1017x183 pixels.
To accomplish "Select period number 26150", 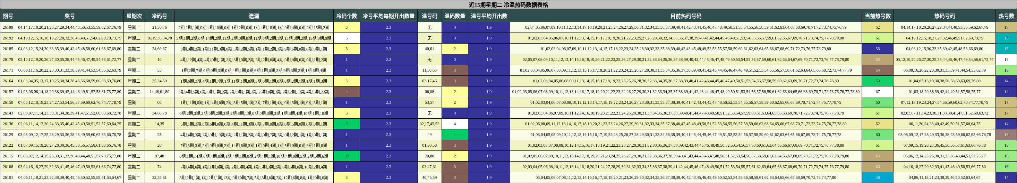I will 8,102.
